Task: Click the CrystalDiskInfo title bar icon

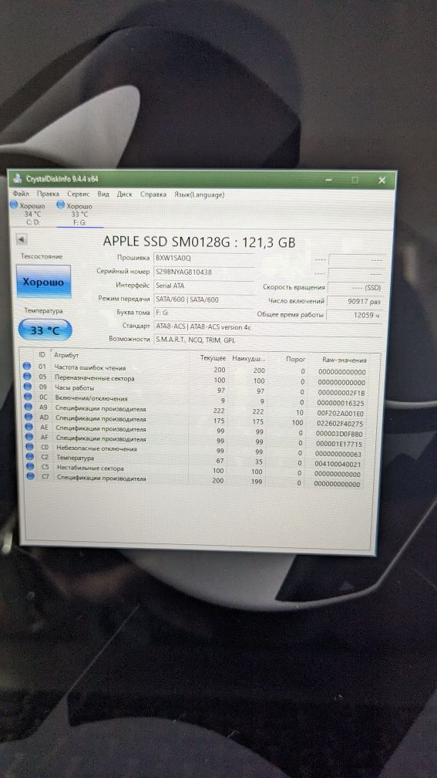Action: click(x=18, y=179)
